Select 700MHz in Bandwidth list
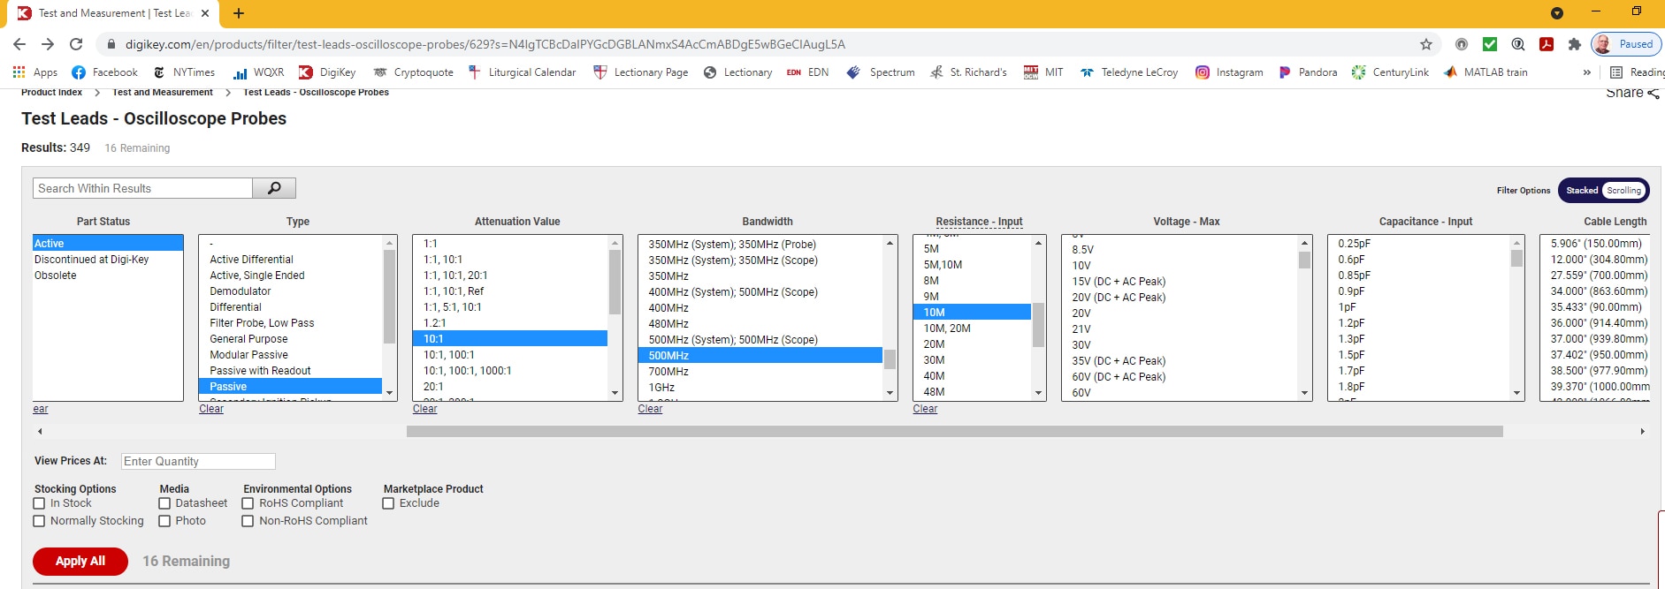This screenshot has width=1665, height=589. click(x=668, y=372)
